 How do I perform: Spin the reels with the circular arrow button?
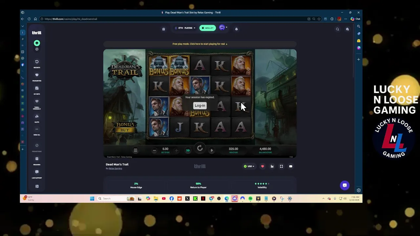click(200, 149)
